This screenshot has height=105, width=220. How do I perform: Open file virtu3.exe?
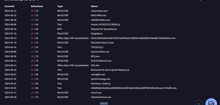pos(96,93)
